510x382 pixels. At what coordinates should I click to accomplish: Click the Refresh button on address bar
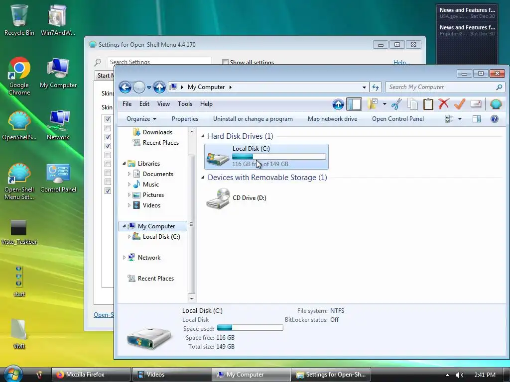pos(376,87)
